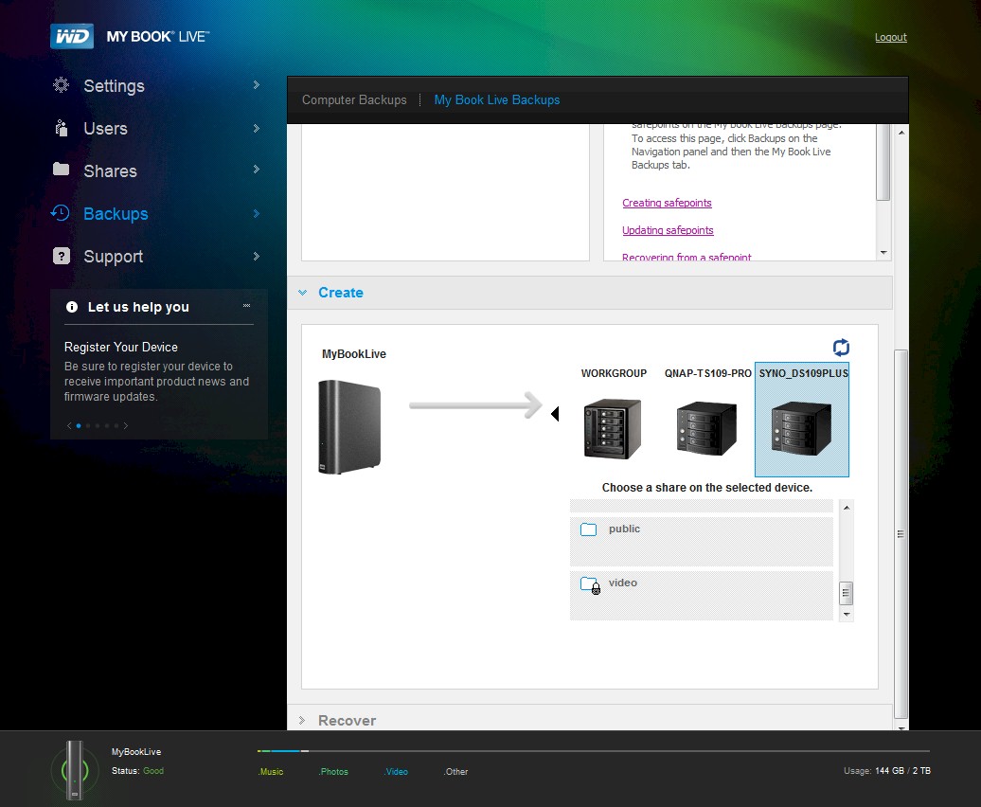This screenshot has height=807, width=981.
Task: Click the locked video share folder icon
Action: point(590,585)
